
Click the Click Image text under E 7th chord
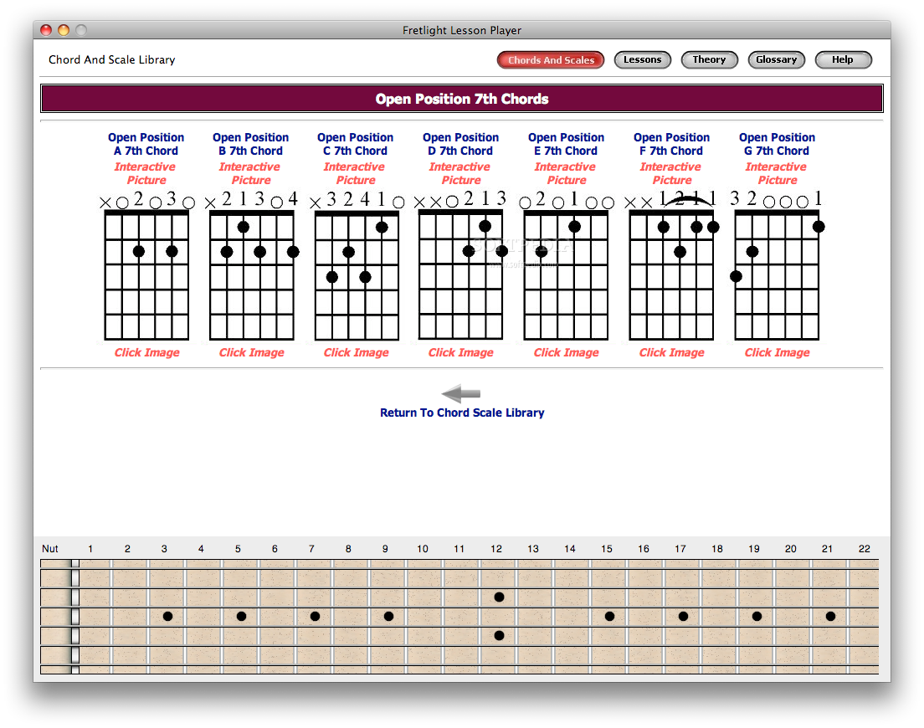point(567,352)
